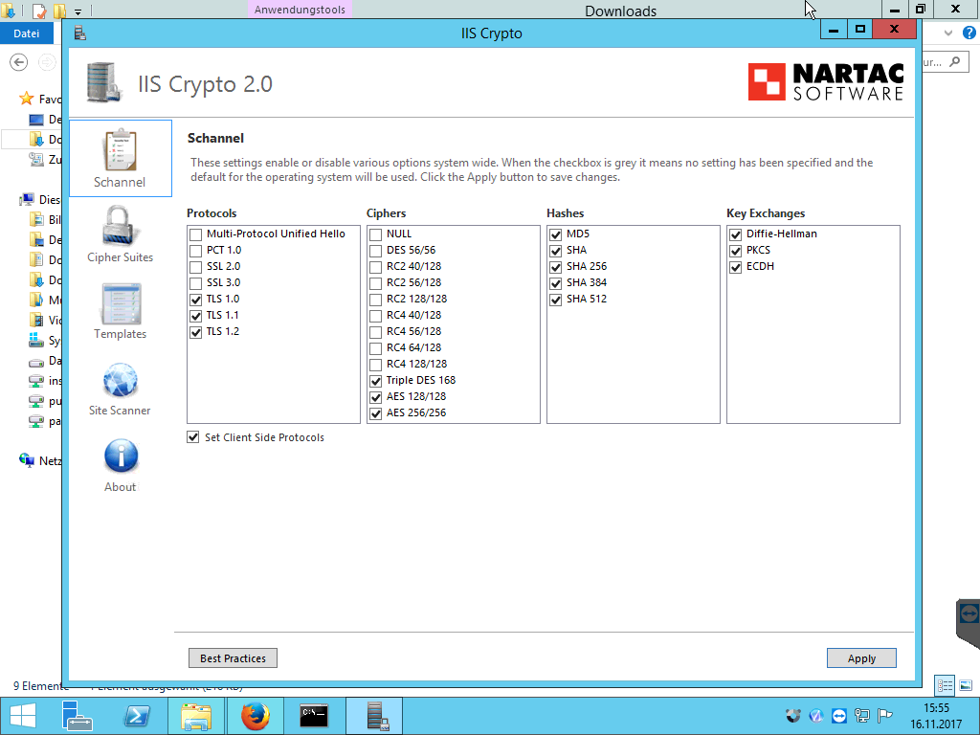This screenshot has width=980, height=735.
Task: Open the Templates section icon
Action: [x=120, y=304]
